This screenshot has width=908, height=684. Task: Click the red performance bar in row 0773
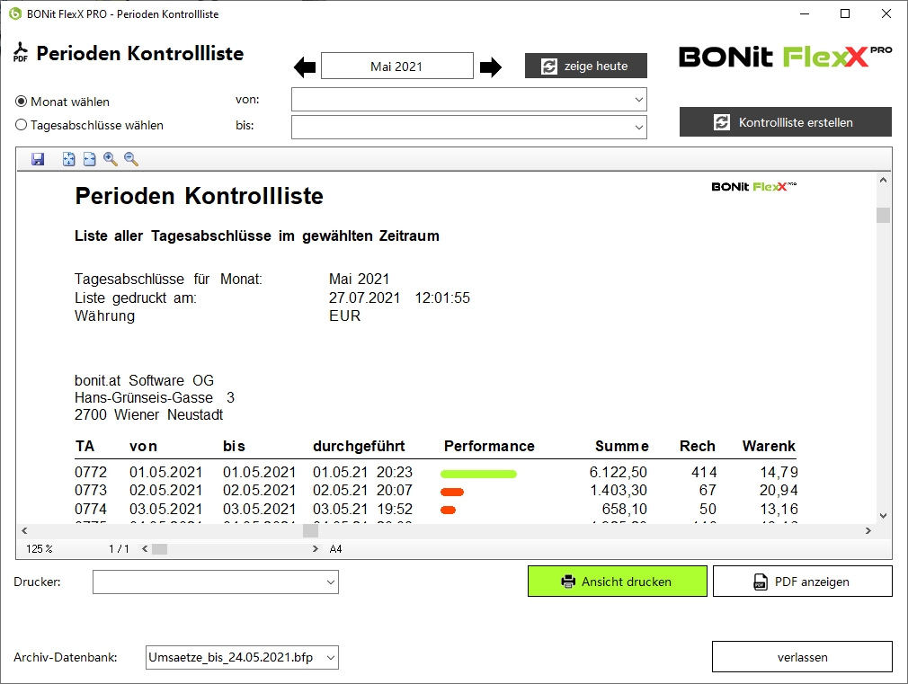pos(452,493)
